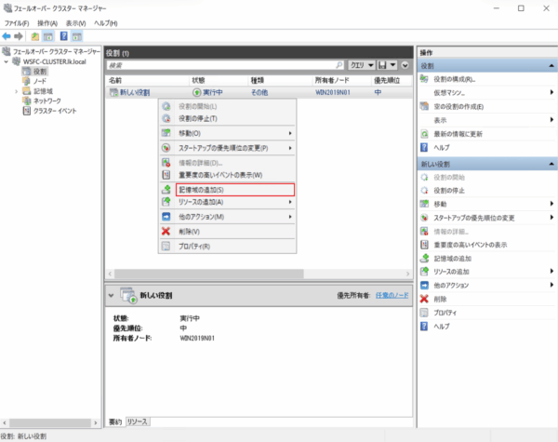Select the 新しい役割 row in the list
The image size is (558, 442).
point(259,93)
